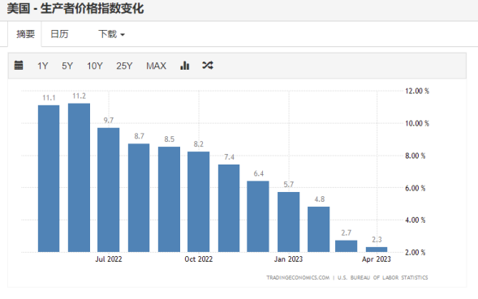Click the 9.7 bar at Jul 2022
The image size is (478, 299).
(x=109, y=190)
